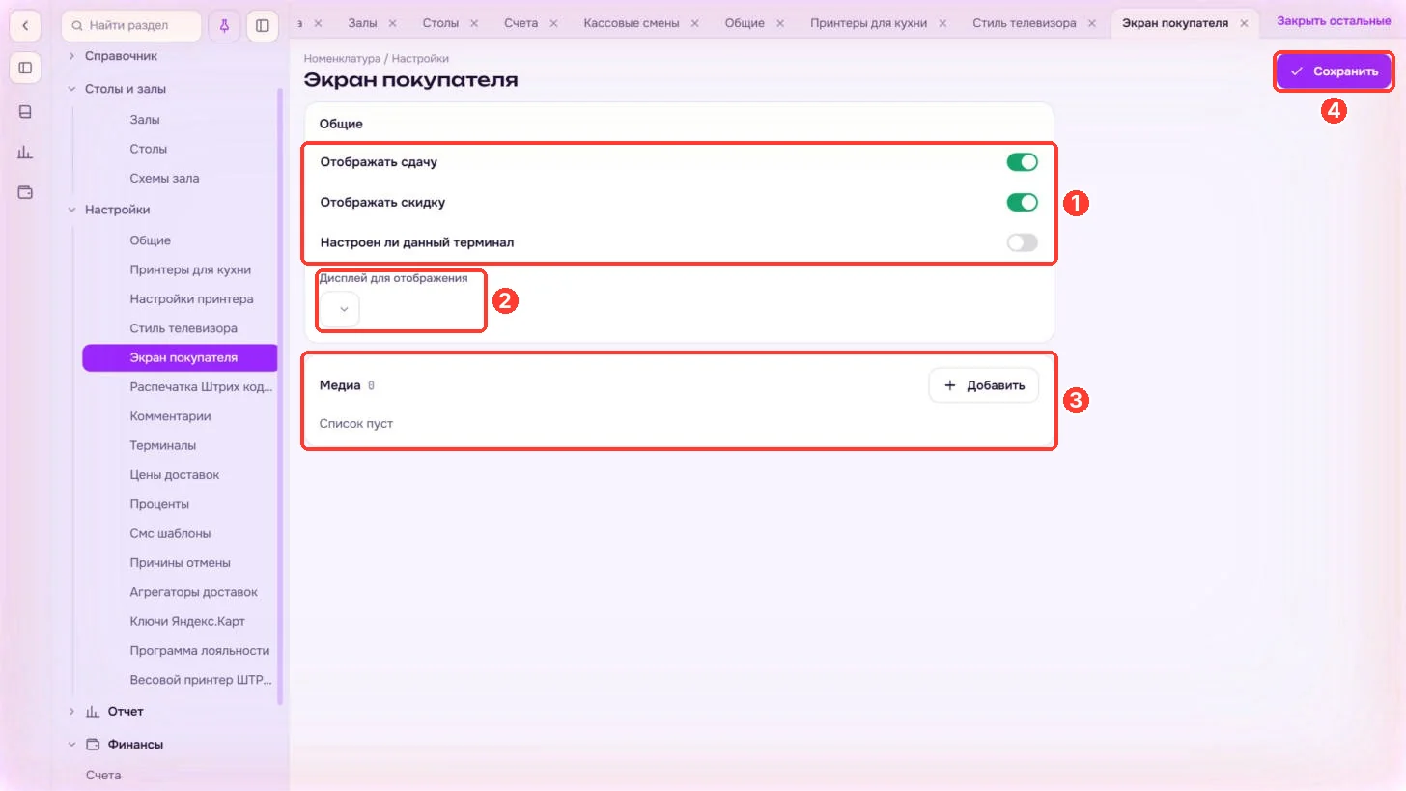Close the Принтеры для кухни tab

tap(942, 23)
